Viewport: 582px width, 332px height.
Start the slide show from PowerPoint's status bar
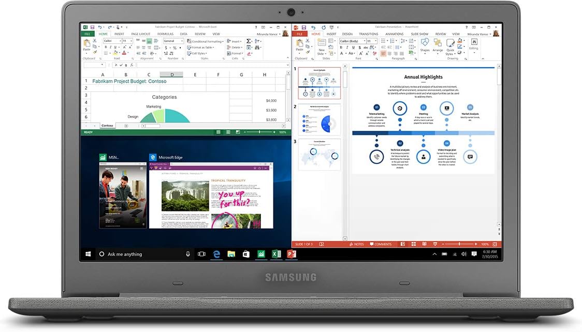435,244
